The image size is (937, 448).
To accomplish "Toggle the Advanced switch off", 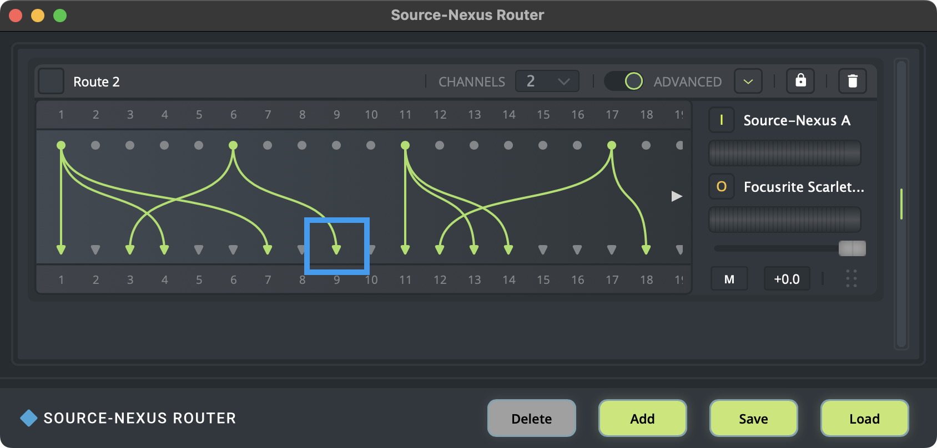I will point(624,82).
